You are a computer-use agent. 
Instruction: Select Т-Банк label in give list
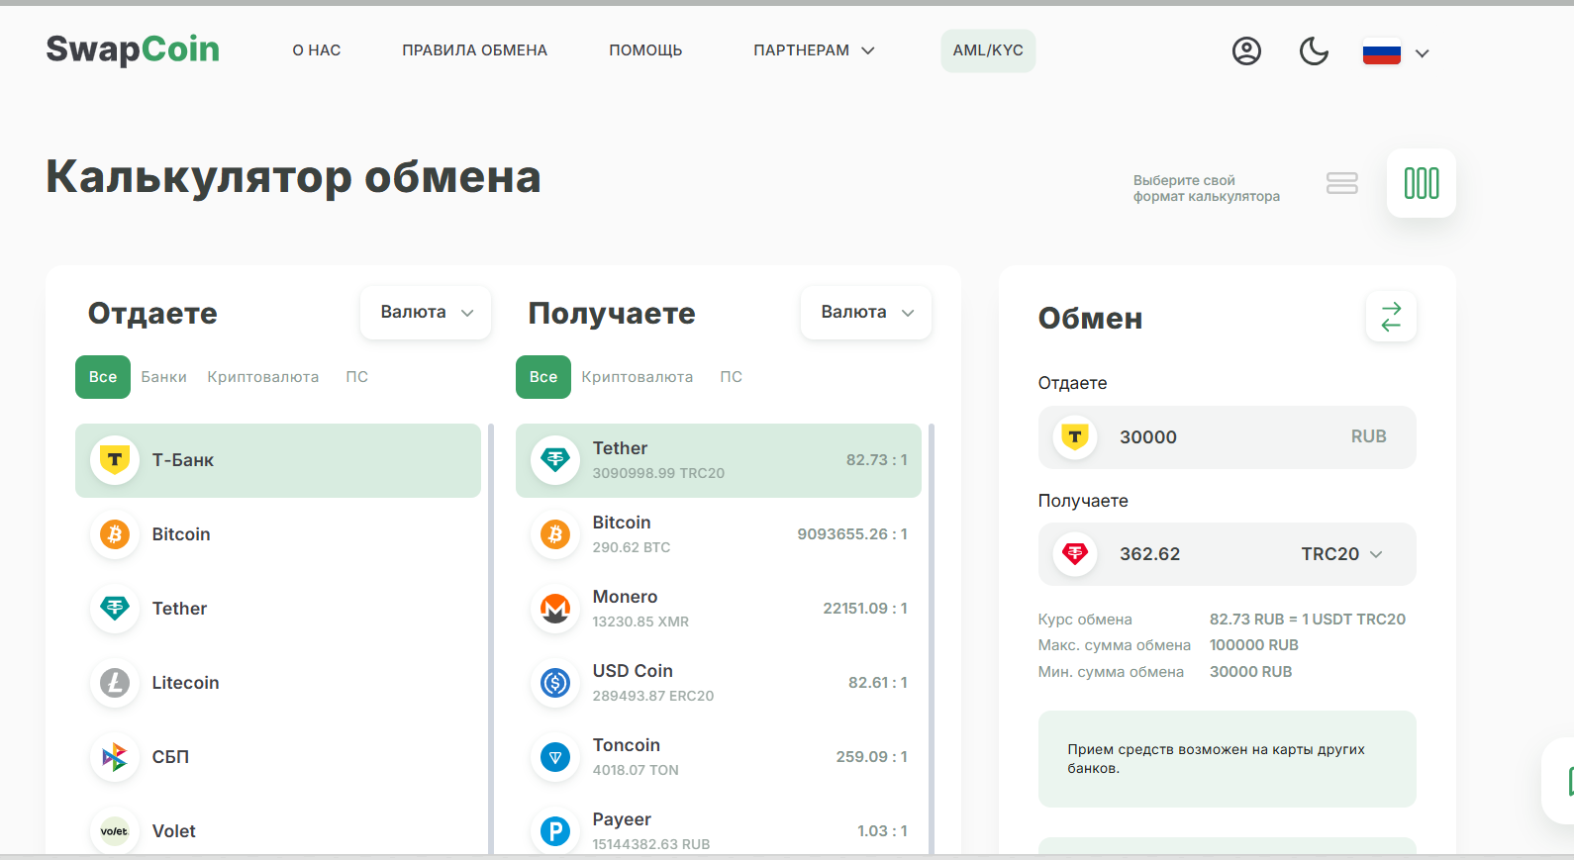coord(183,460)
